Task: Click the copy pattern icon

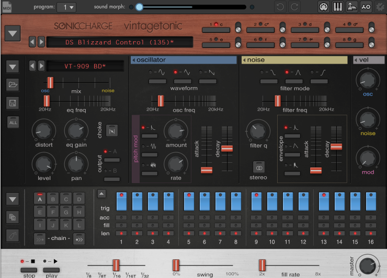Action: (x=13, y=217)
